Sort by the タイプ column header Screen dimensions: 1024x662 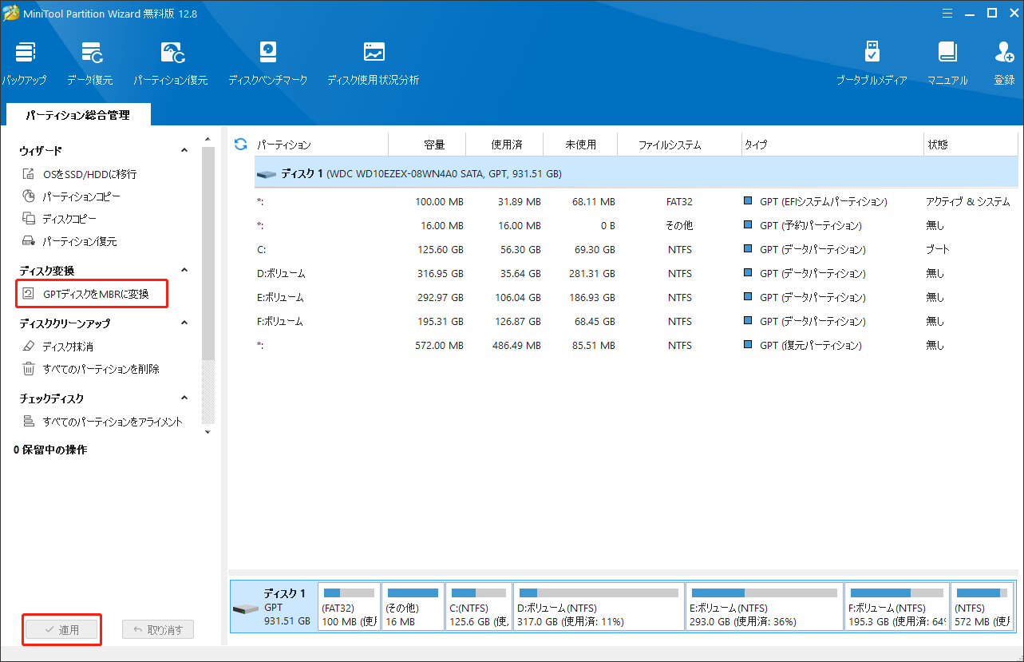832,145
